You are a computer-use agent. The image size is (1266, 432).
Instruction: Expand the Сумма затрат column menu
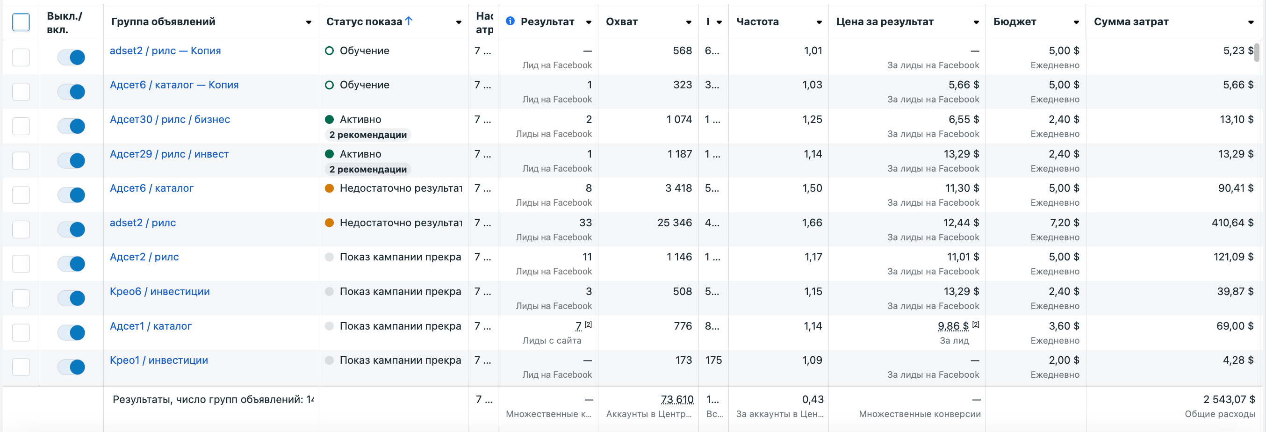pyautogui.click(x=1251, y=22)
